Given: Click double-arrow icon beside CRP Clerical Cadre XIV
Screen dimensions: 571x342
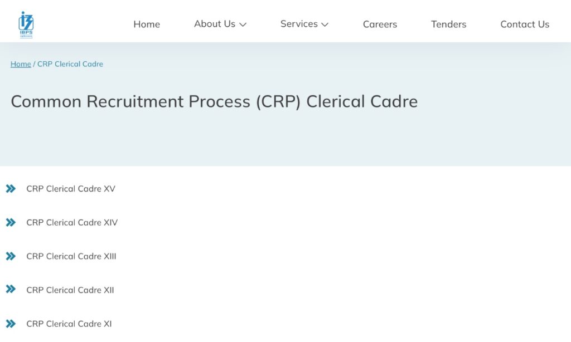Looking at the screenshot, I should (x=11, y=222).
